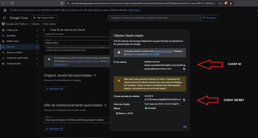Copy the client ID
The width and height of the screenshot is (258, 138).
184,69
